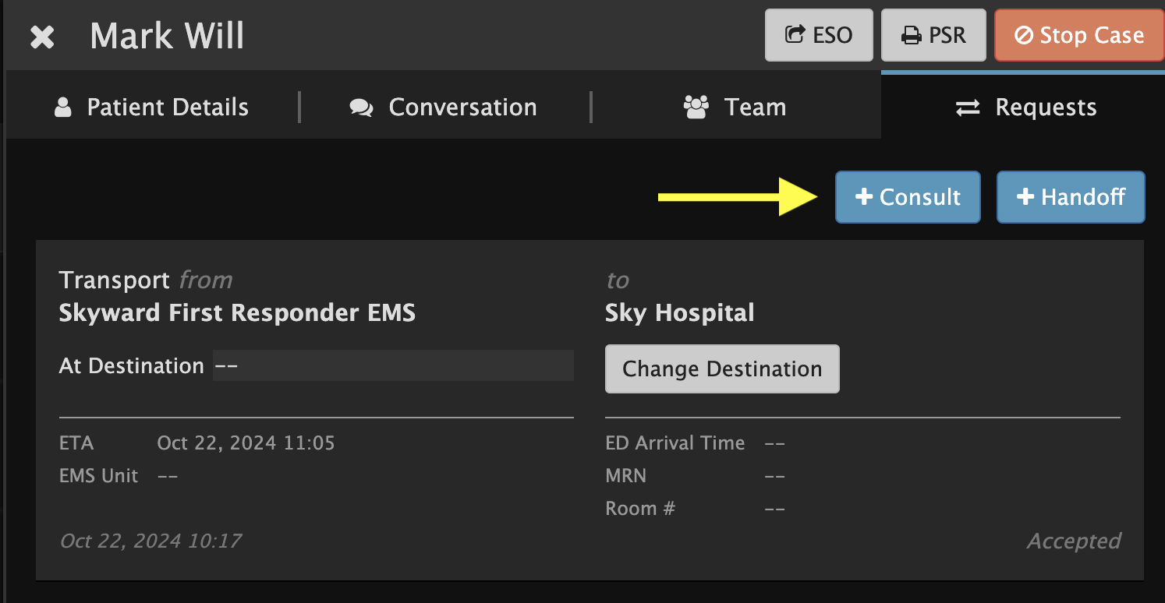Switch to the Conversation tab
This screenshot has width=1165, height=603.
point(444,107)
